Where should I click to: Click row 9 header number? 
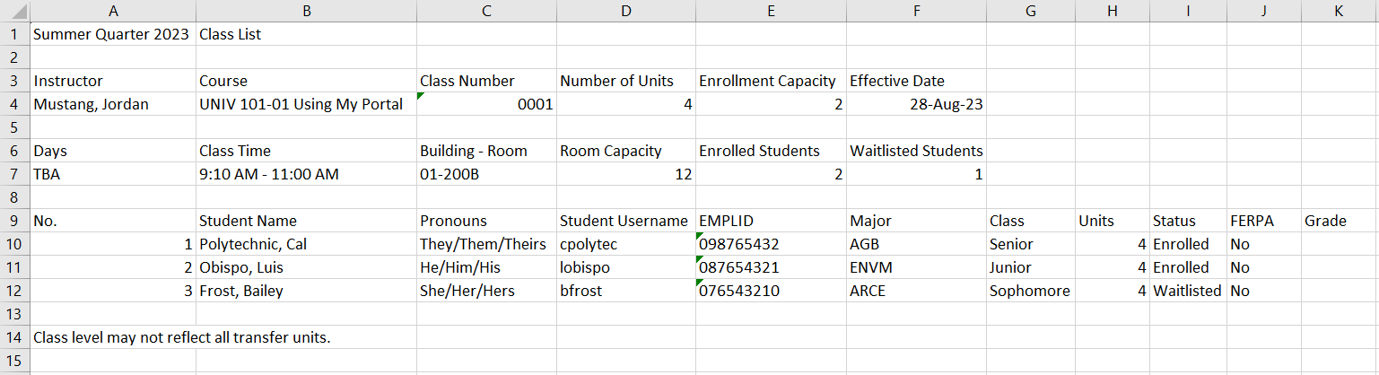pyautogui.click(x=14, y=221)
